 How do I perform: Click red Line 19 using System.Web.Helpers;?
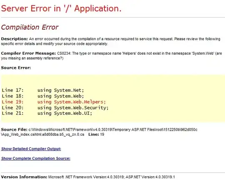click(x=54, y=102)
